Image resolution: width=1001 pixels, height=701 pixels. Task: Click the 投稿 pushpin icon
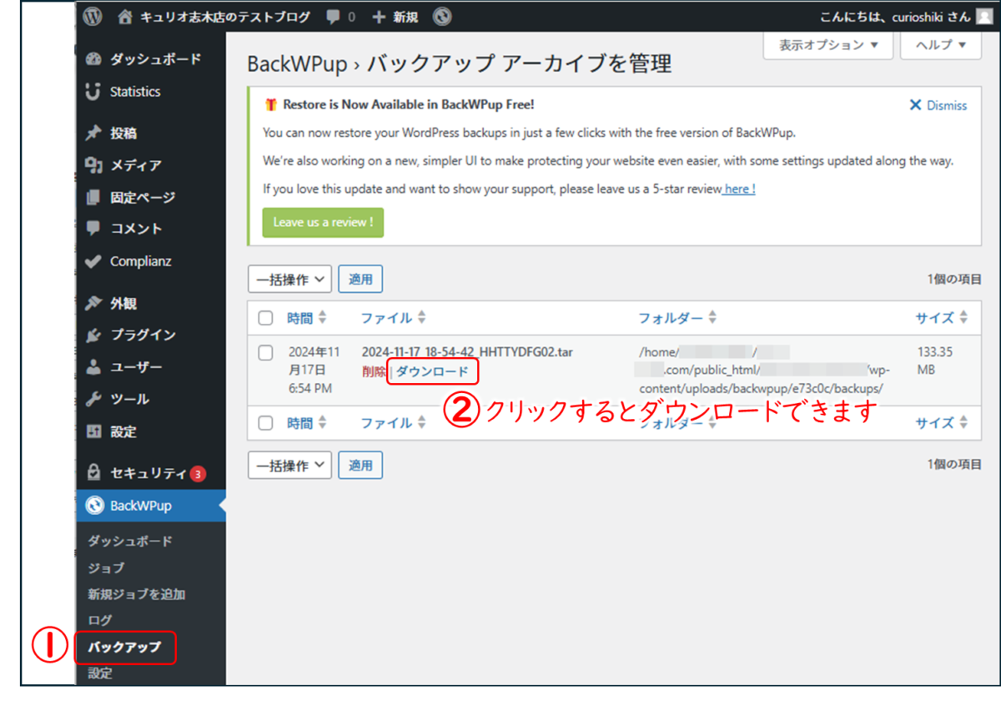(93, 133)
